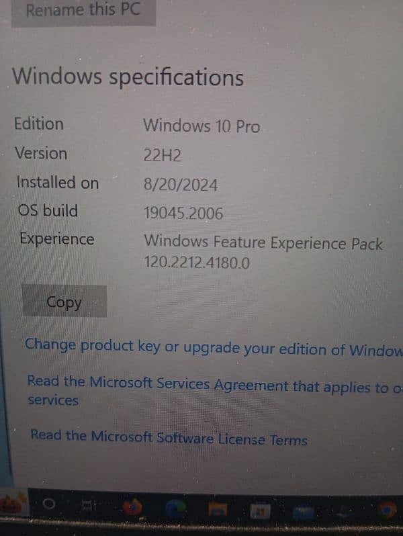Click the Cortana circle icon

click(x=48, y=504)
